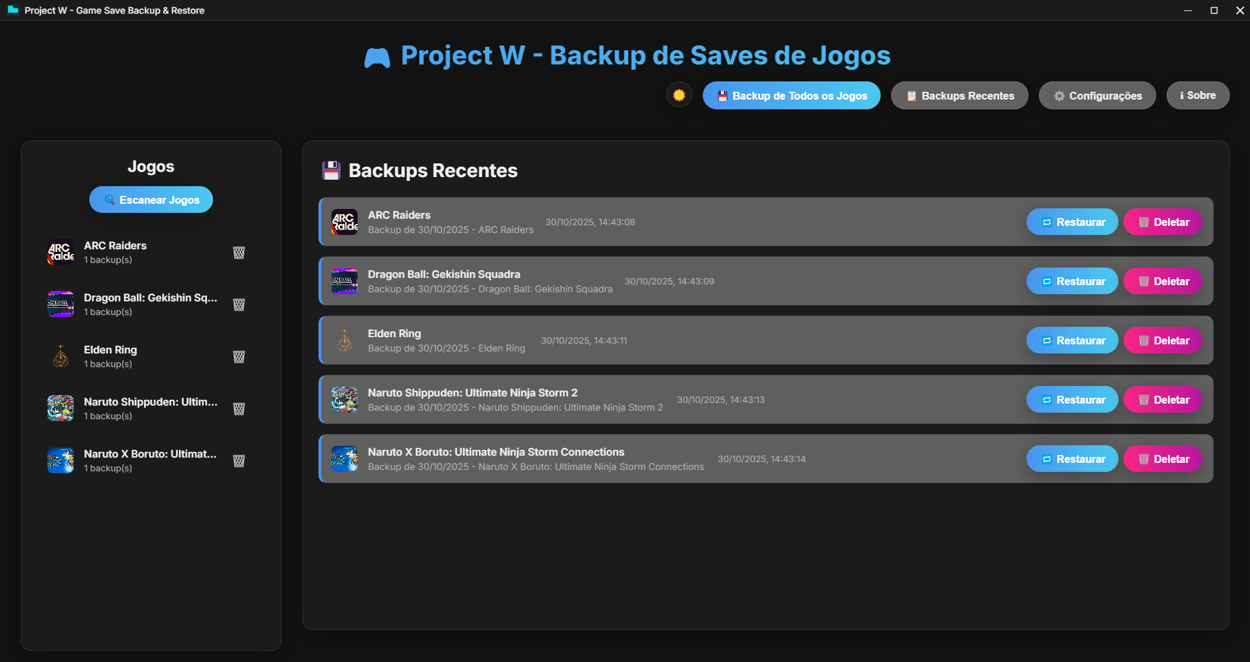Toggle the sun theme switch icon
The height and width of the screenshot is (662, 1250).
[679, 95]
